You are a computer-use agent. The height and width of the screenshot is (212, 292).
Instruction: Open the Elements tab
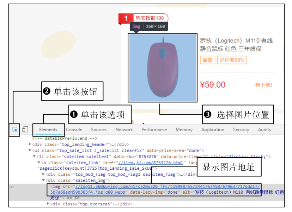click(x=48, y=130)
